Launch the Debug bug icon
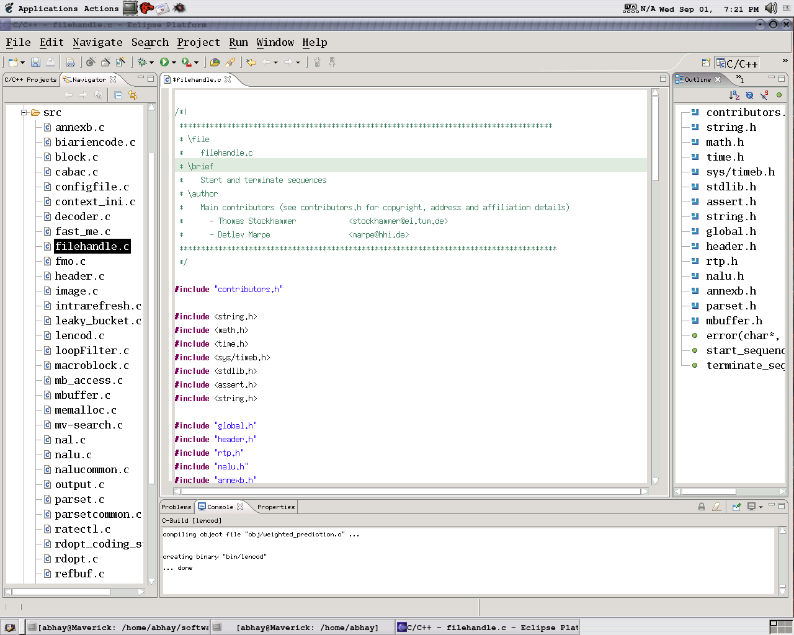Viewport: 794px width, 635px height. (142, 62)
